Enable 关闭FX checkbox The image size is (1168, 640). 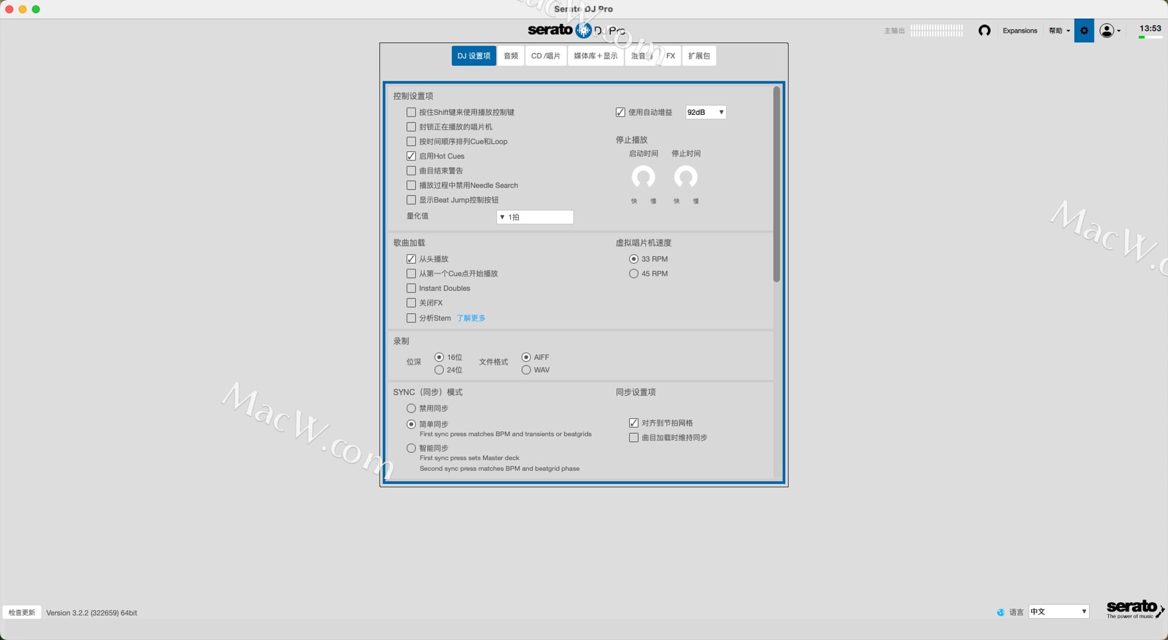point(411,303)
